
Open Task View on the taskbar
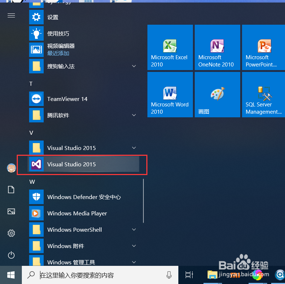click(189, 275)
